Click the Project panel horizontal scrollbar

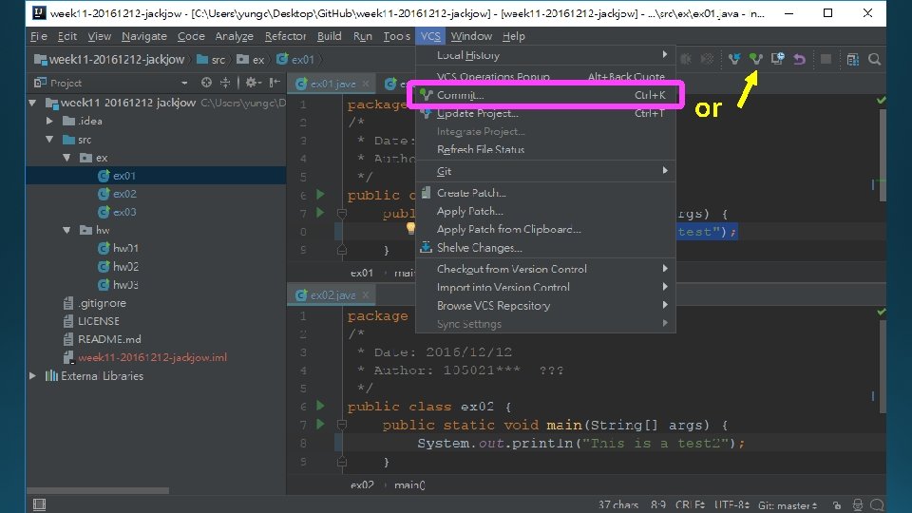[98, 490]
